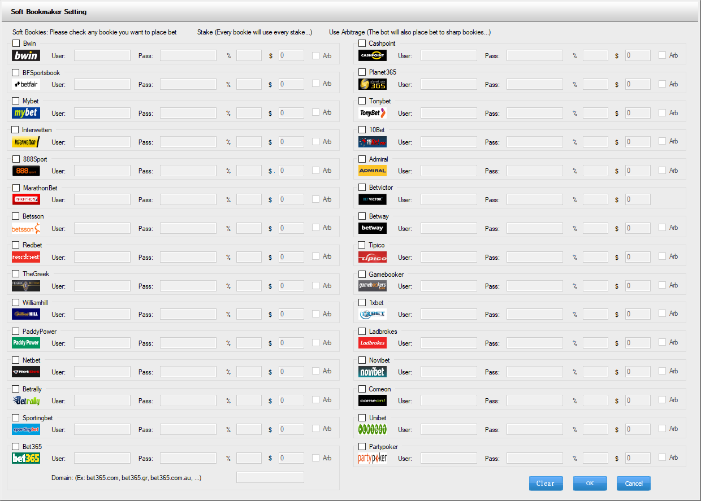This screenshot has width=701, height=501.
Task: Click the Unibet logo
Action: [x=373, y=429]
